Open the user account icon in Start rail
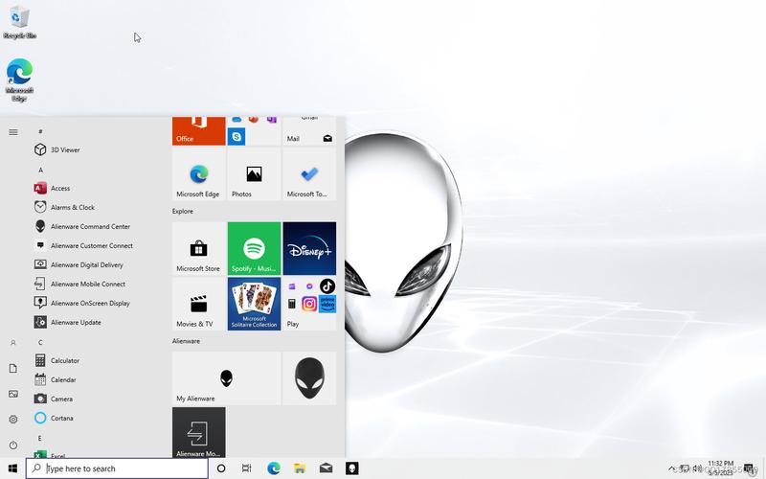Viewport: 766px width, 479px height. pyautogui.click(x=13, y=343)
